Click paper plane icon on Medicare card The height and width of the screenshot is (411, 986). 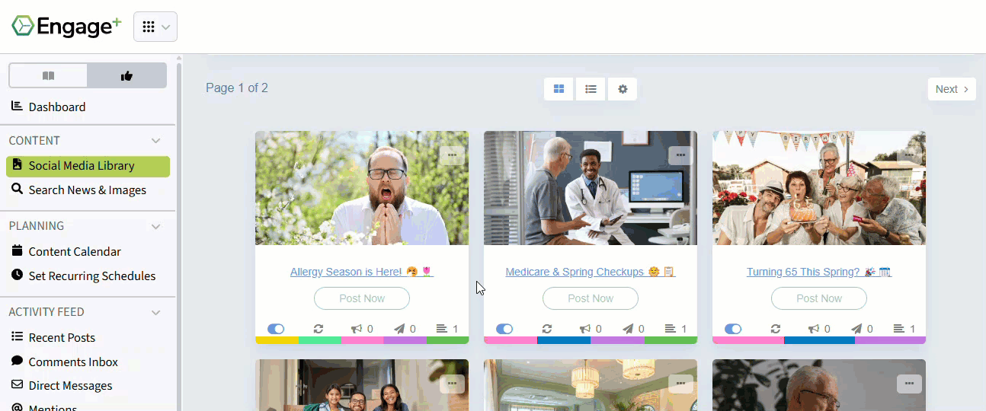(x=628, y=329)
